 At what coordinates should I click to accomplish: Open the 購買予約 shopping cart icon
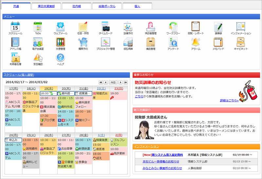point(83,42)
